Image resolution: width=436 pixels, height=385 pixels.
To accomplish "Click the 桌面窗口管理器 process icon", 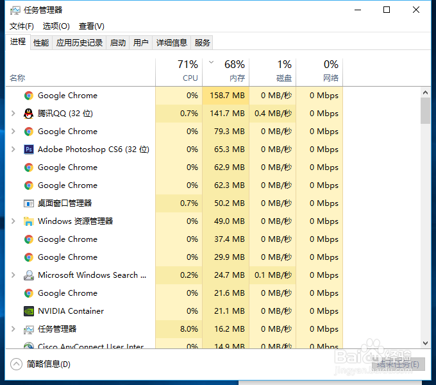I will [x=29, y=203].
